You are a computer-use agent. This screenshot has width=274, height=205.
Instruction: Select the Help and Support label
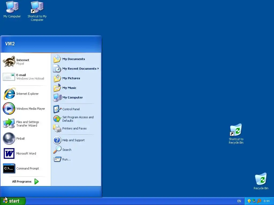click(x=73, y=140)
